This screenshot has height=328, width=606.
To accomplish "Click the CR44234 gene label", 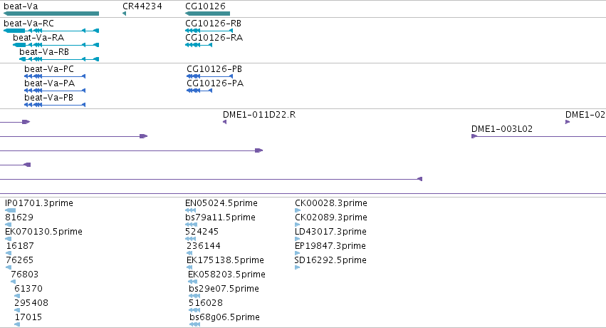I will click(142, 6).
